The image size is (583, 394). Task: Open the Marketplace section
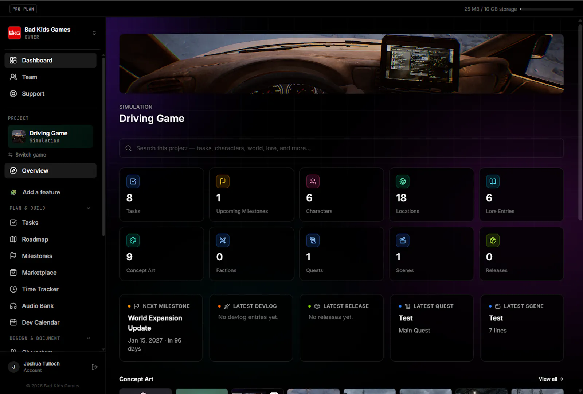point(51,273)
